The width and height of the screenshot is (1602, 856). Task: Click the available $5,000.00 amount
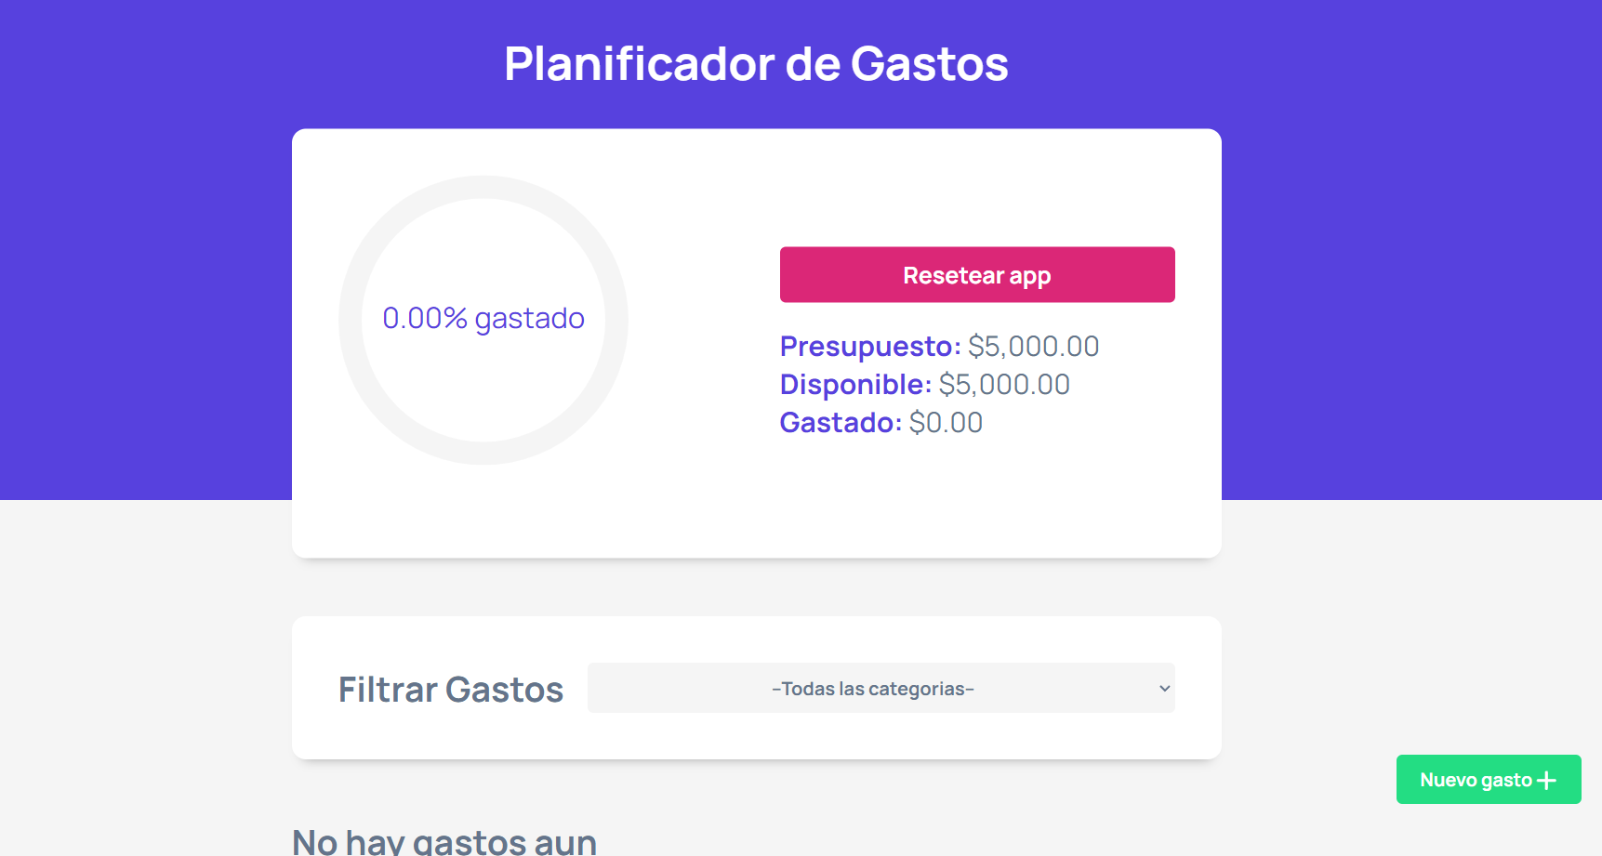1004,385
